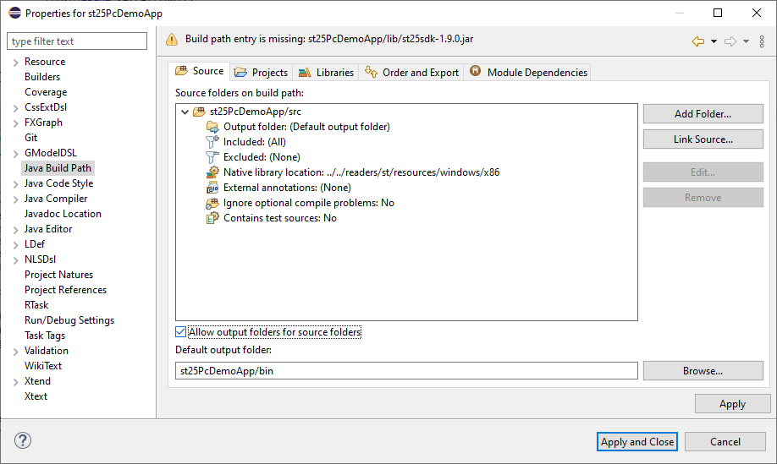Image resolution: width=777 pixels, height=464 pixels.
Task: Click the Native library location icon
Action: tap(212, 172)
